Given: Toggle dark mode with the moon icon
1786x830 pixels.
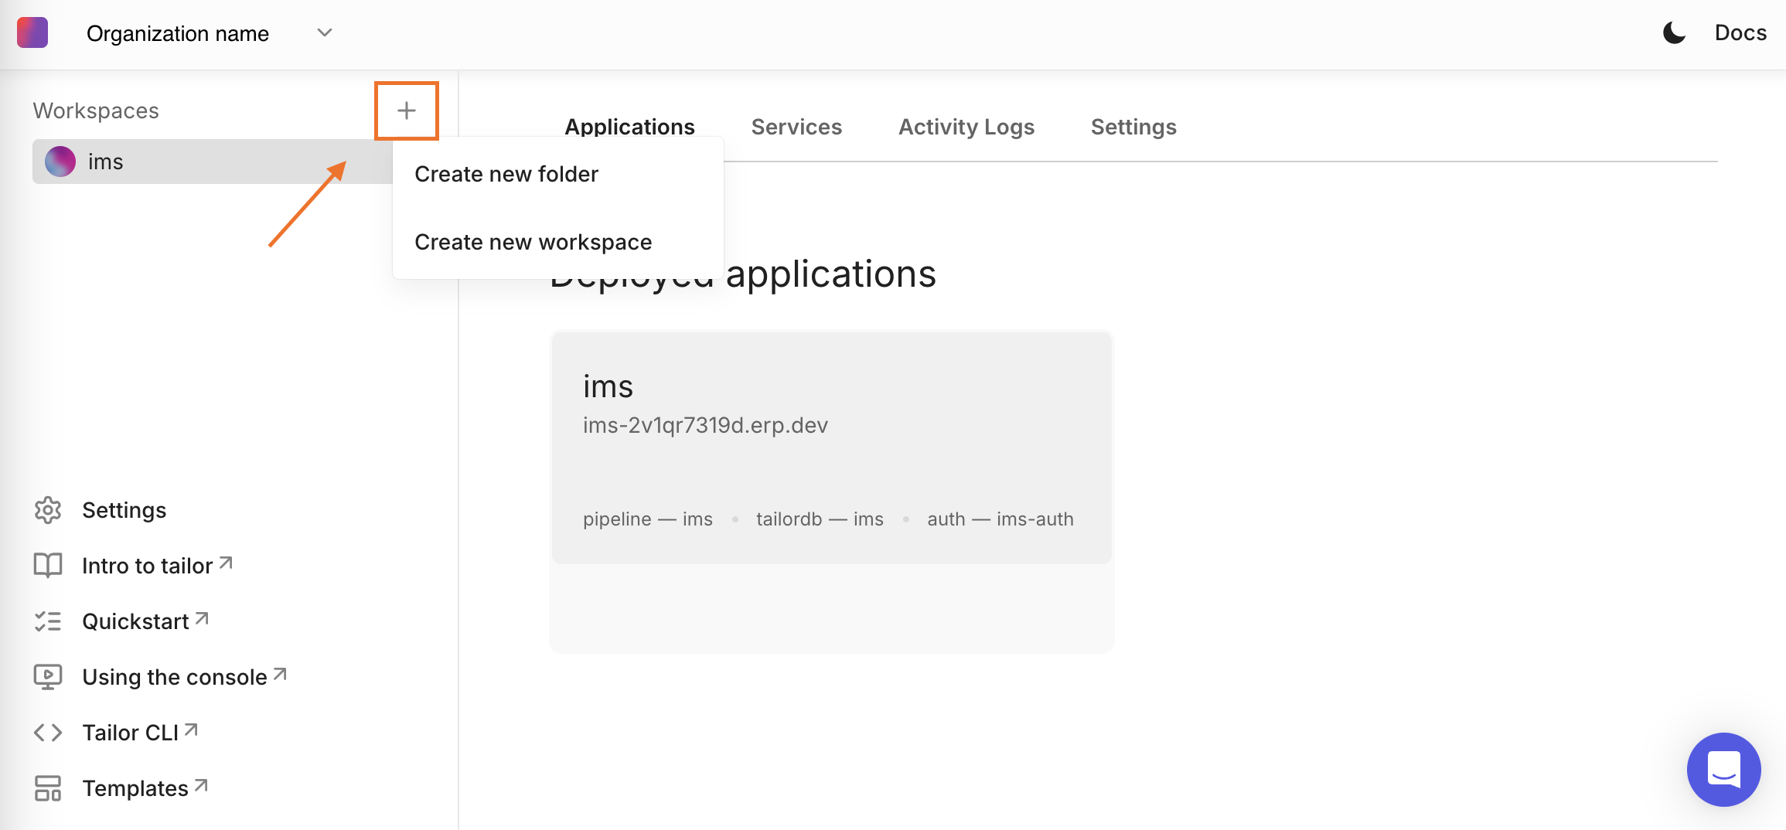Looking at the screenshot, I should pos(1673,32).
